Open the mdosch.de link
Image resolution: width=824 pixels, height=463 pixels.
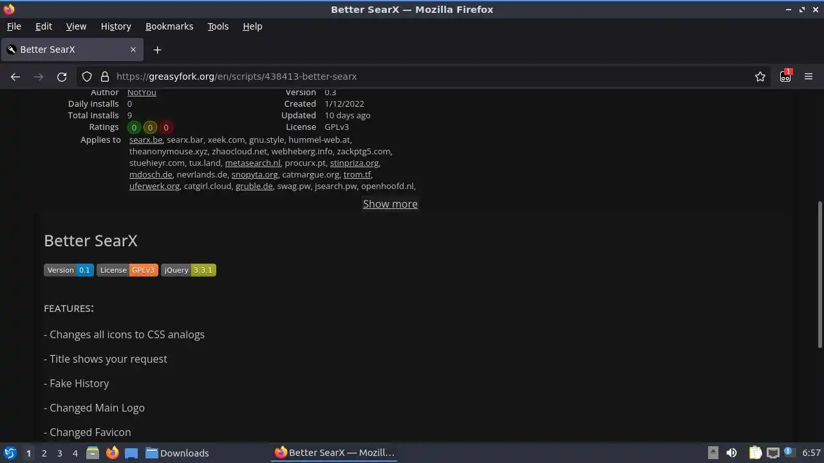(x=151, y=174)
